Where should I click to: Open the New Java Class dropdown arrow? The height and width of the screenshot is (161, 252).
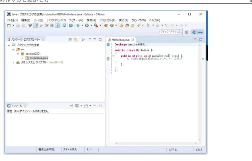pyautogui.click(x=116, y=25)
